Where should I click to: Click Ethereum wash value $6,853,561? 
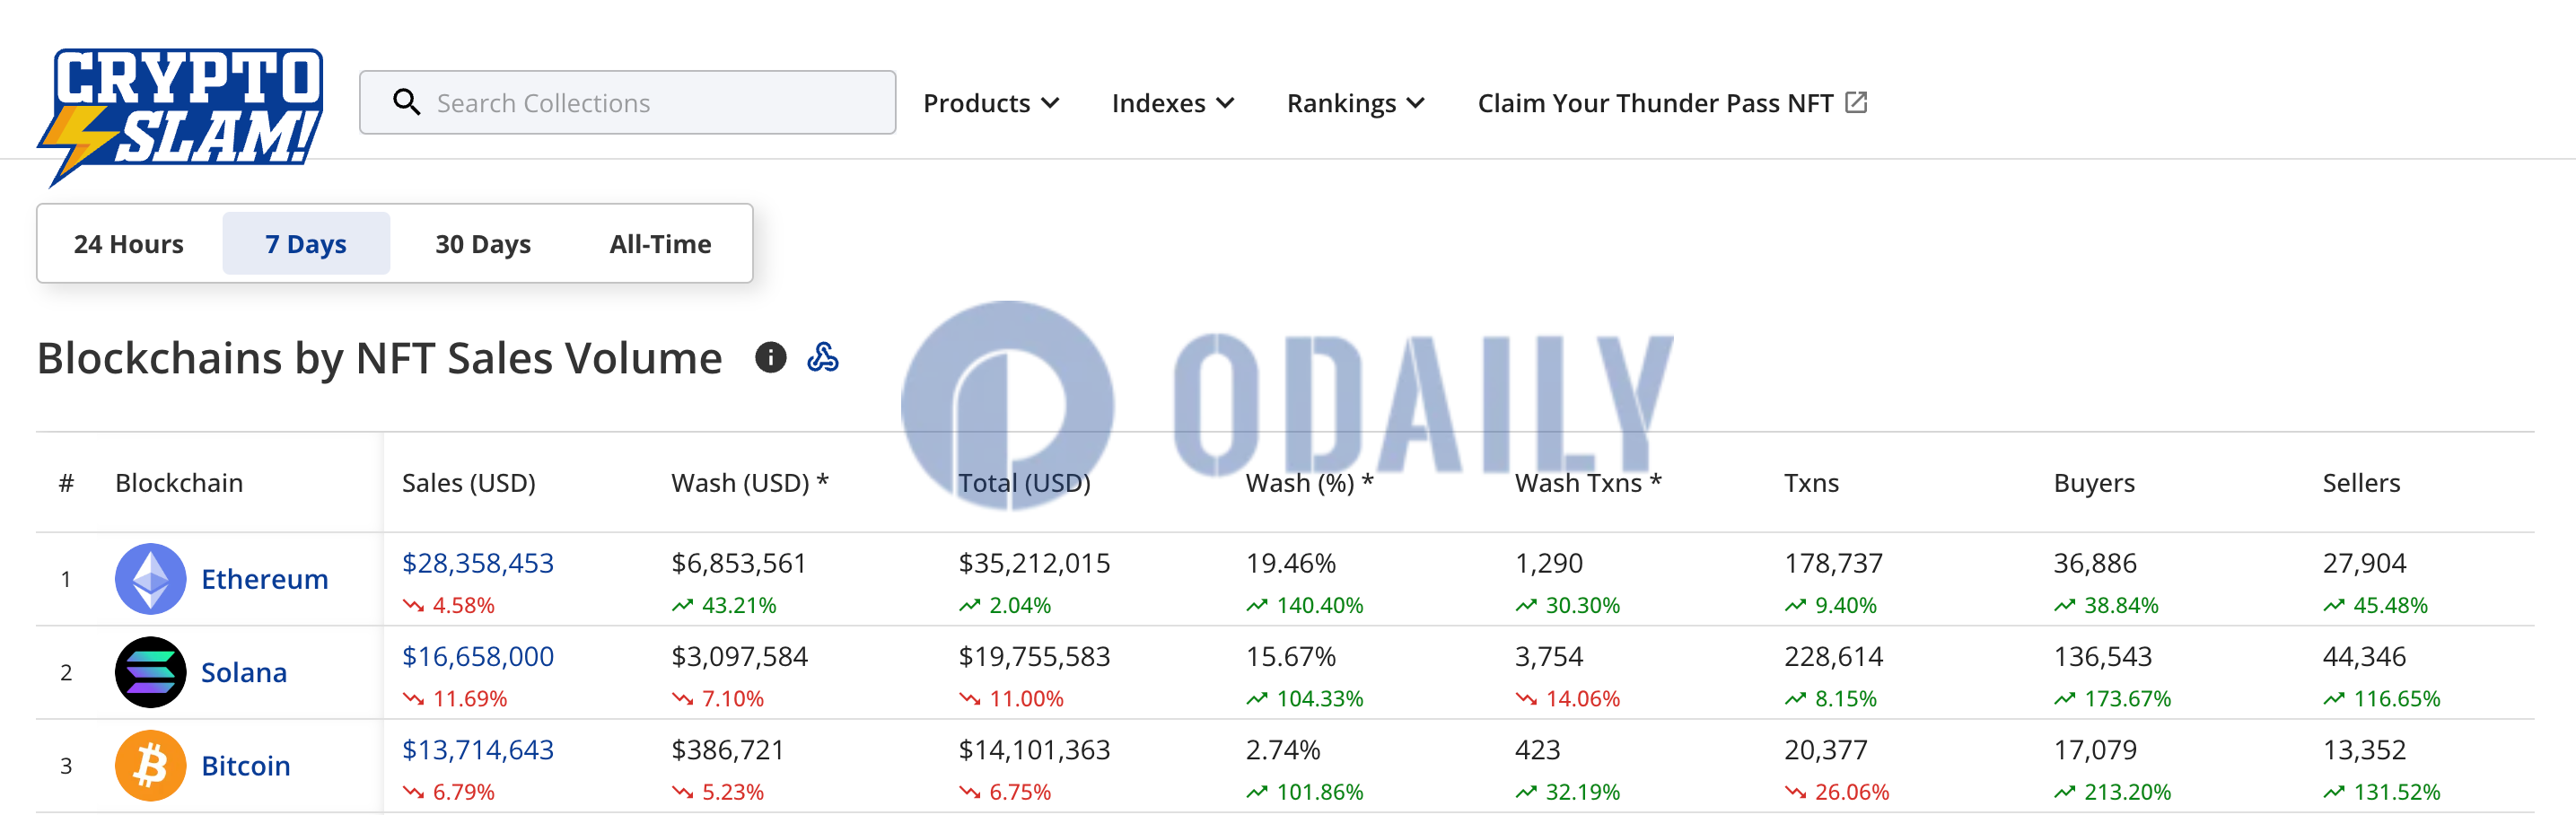[x=739, y=563]
